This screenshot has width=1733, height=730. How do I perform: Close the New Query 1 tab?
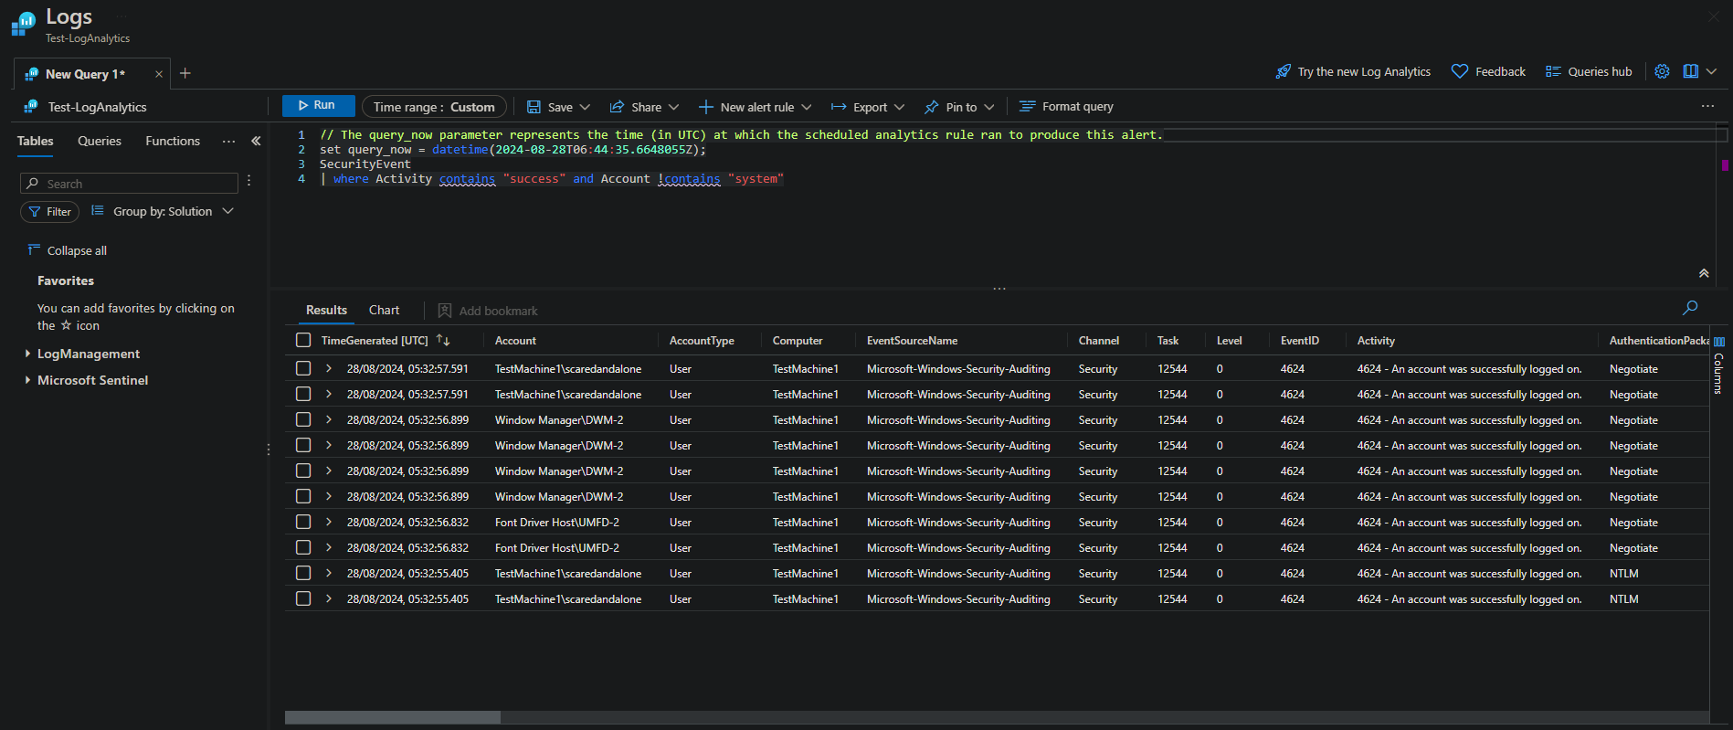click(159, 74)
